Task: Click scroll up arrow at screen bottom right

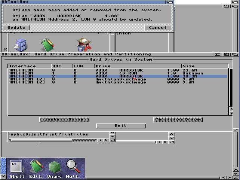Action: pos(236,170)
